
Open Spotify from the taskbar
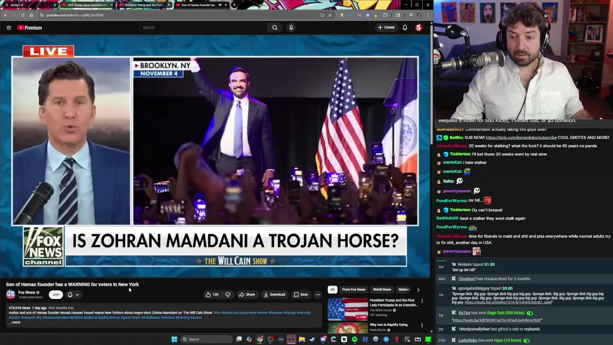point(354,339)
